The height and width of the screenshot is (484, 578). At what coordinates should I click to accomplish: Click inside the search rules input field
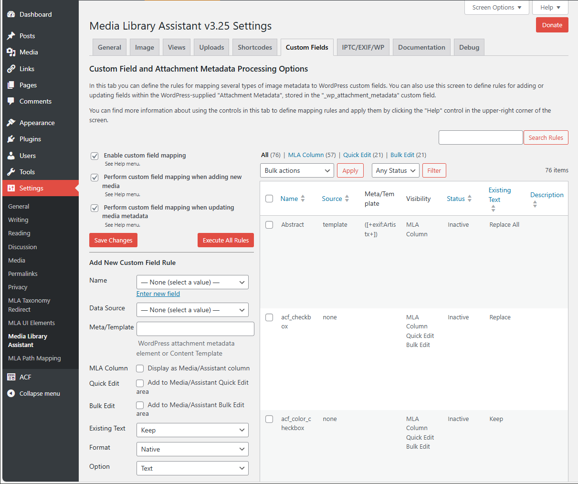[480, 137]
